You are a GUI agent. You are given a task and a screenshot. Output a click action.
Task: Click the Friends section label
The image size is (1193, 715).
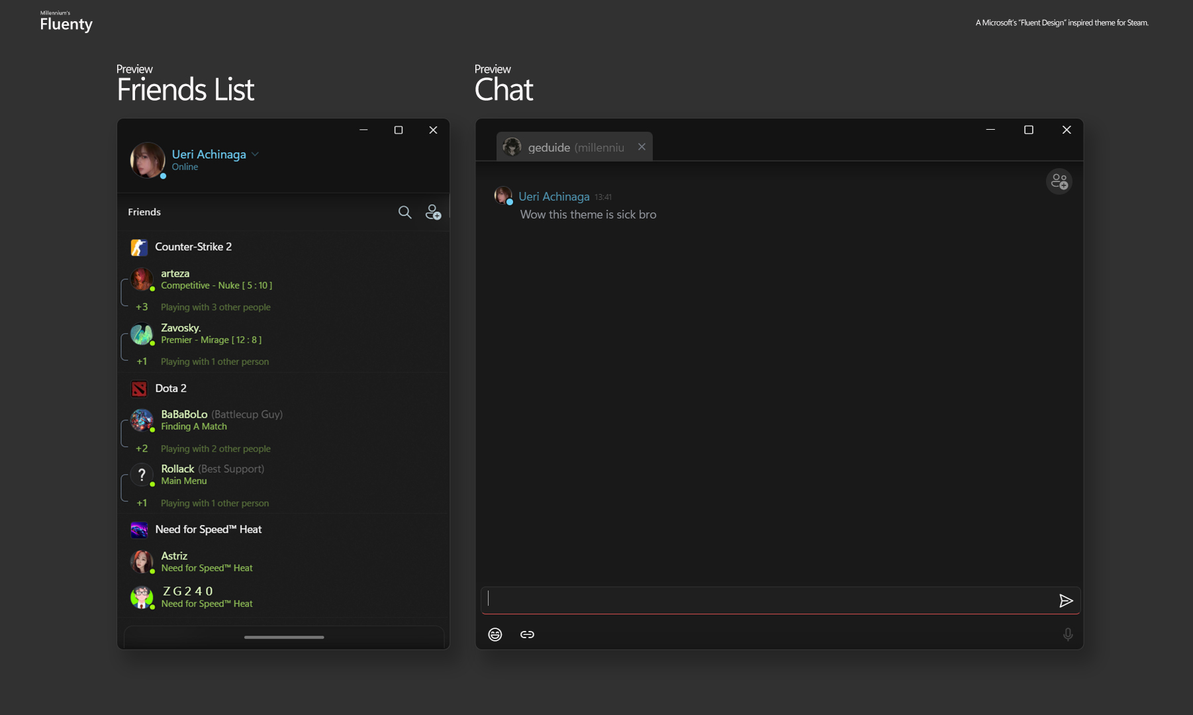(144, 212)
